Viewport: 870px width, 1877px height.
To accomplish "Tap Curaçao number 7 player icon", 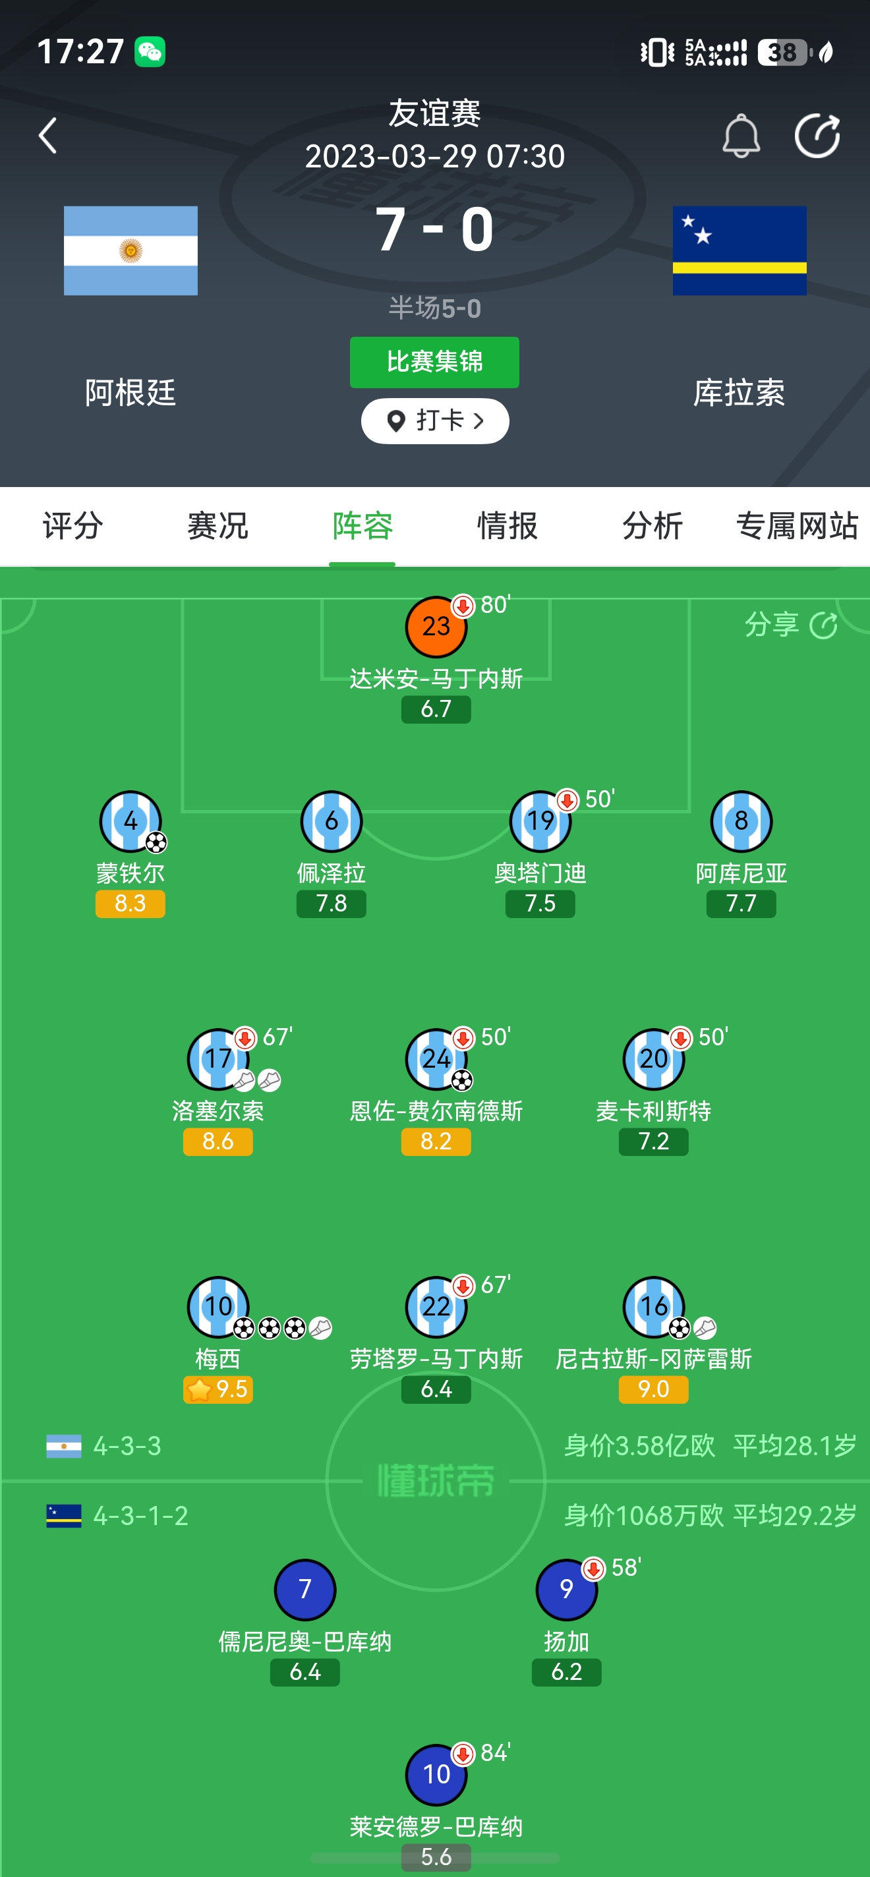I will point(305,1589).
